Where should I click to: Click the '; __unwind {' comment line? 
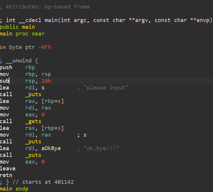(x=19, y=61)
